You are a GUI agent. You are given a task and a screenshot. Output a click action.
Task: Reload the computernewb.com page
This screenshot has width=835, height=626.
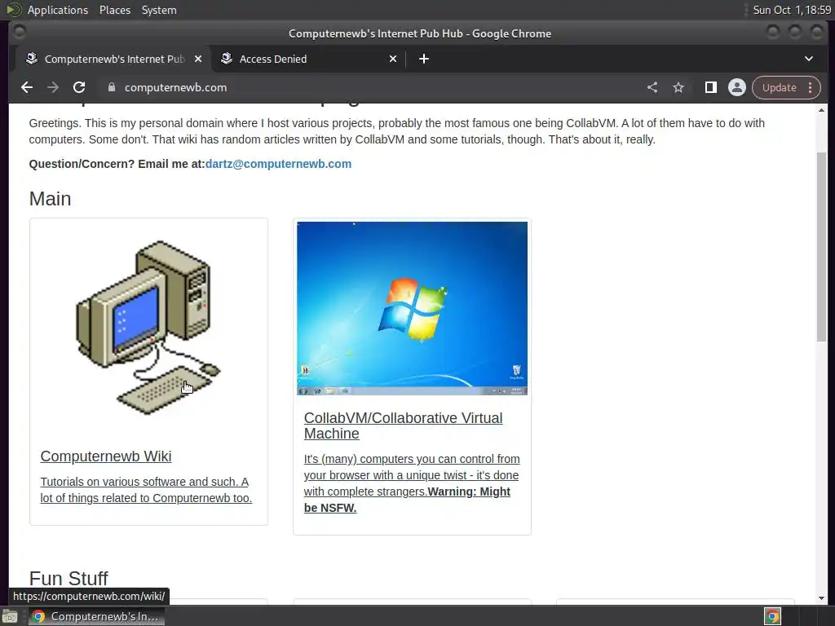tap(79, 87)
